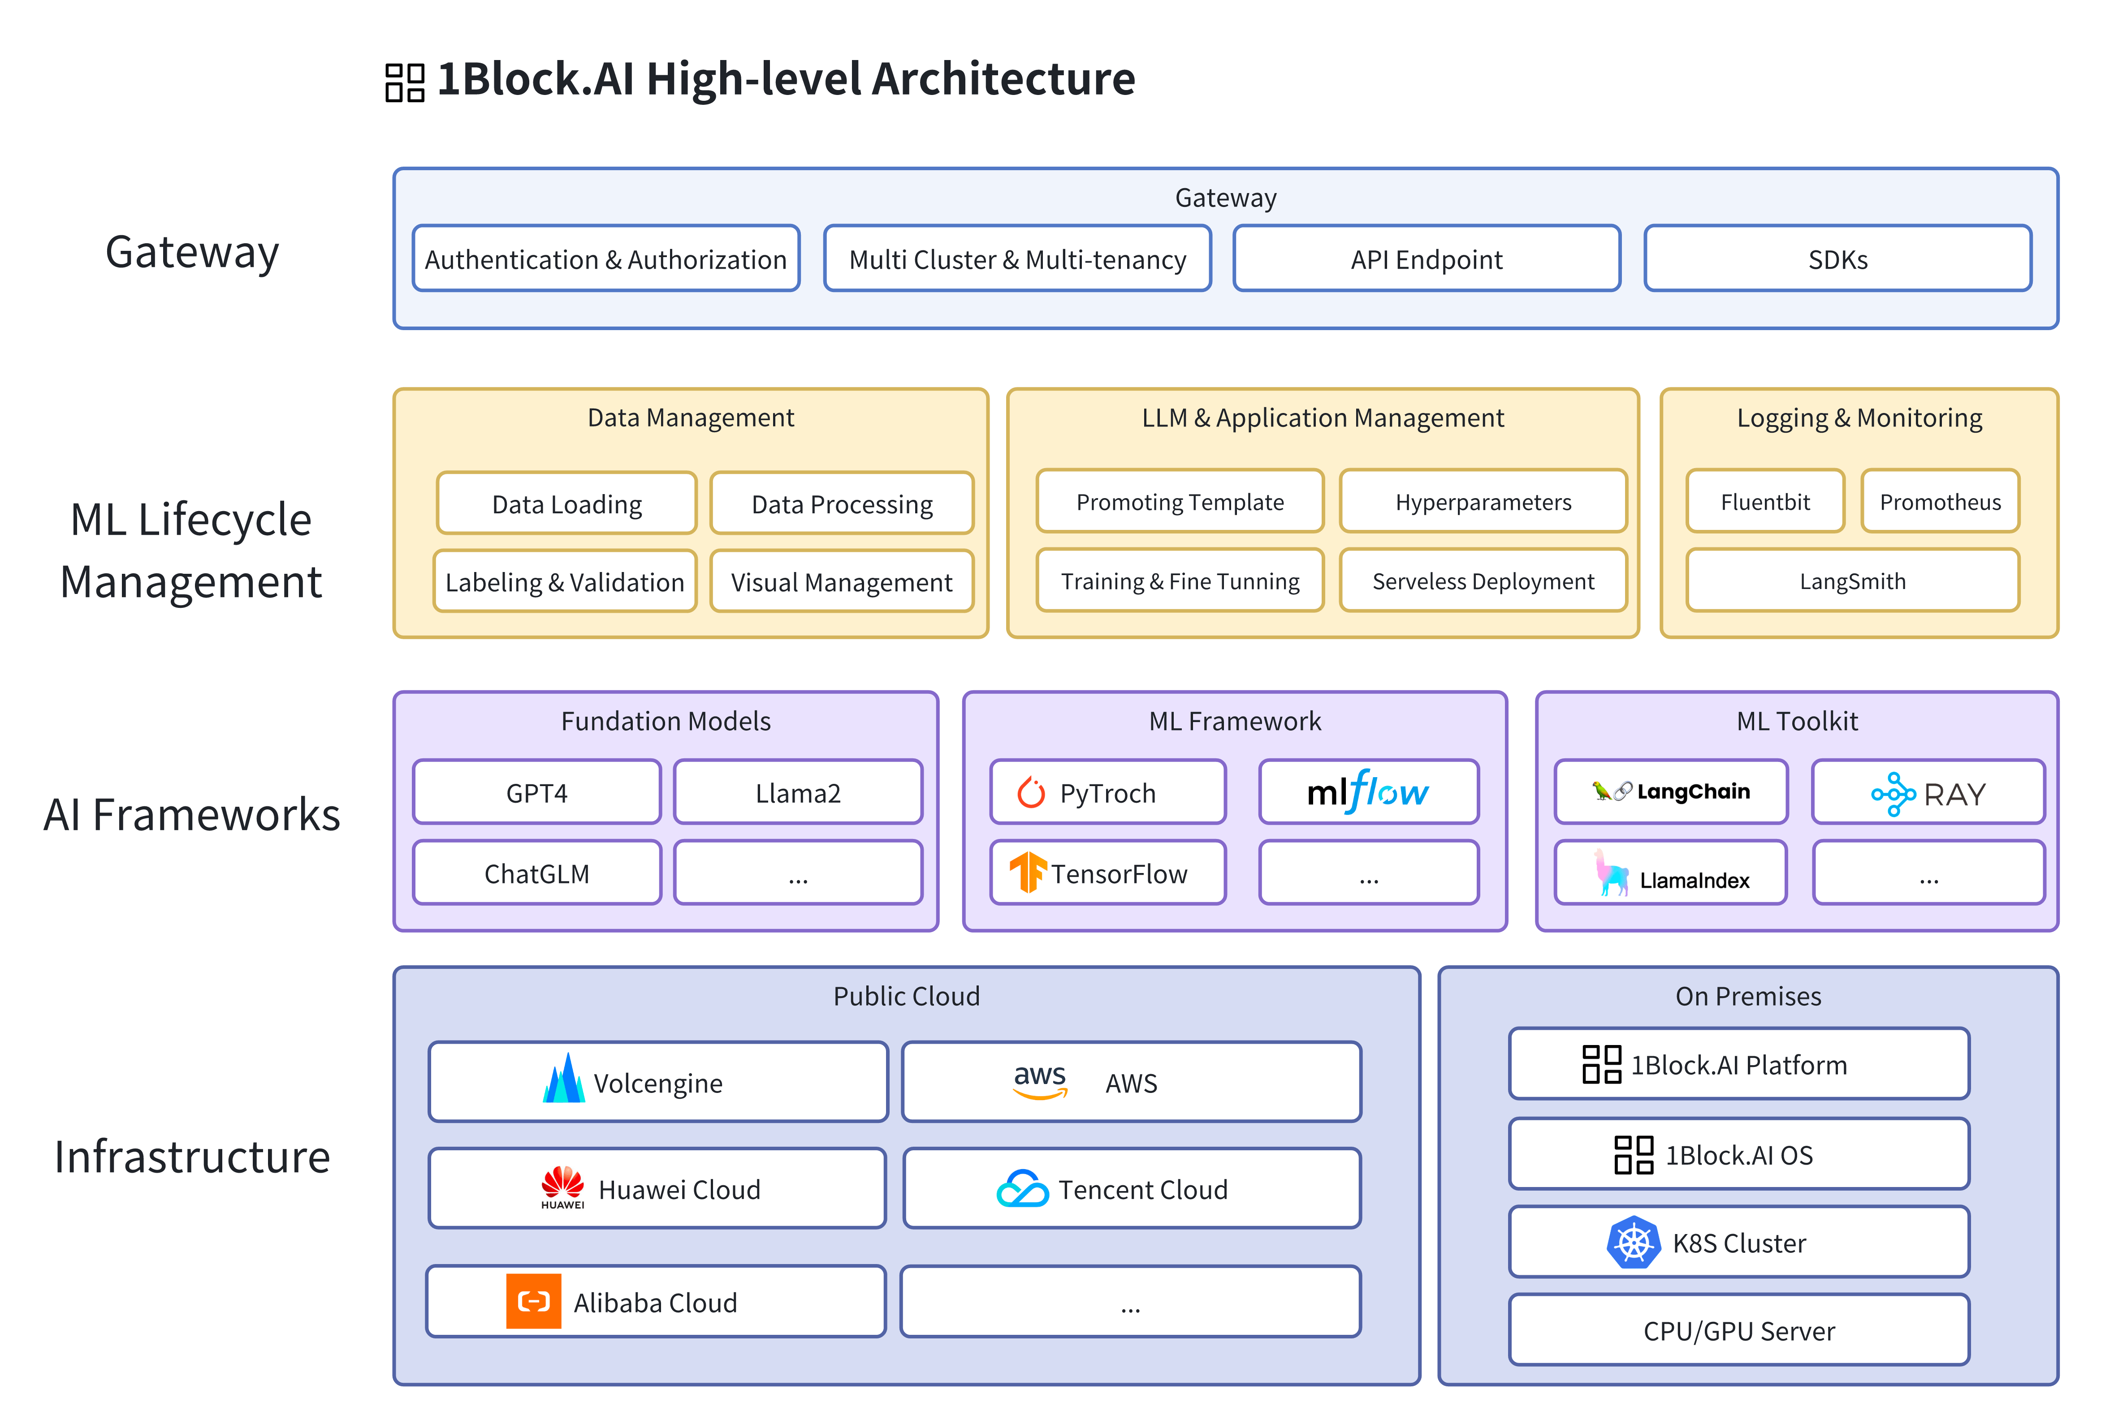Click the 1Block.AI OS grid icon
This screenshot has height=1428, width=2101.
pyautogui.click(x=1634, y=1154)
